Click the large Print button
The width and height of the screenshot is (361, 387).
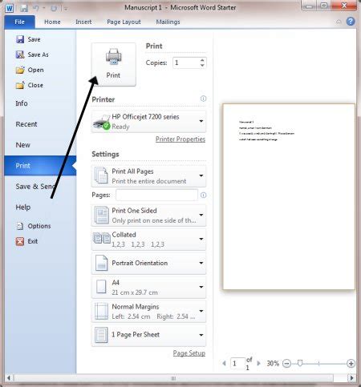(114, 64)
